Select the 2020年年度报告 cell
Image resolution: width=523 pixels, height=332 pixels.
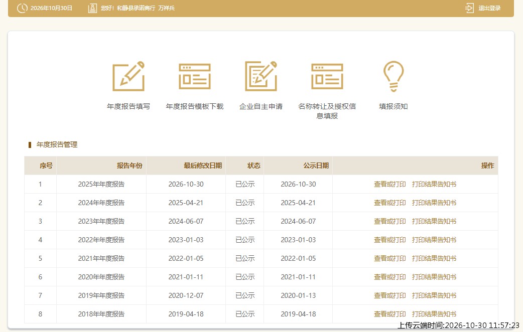(101, 277)
